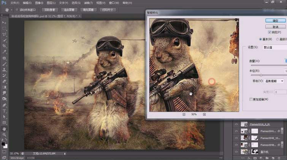Click zoom-in plus icon below preview
Viewport: 287px width, 160px height.
tap(204, 115)
